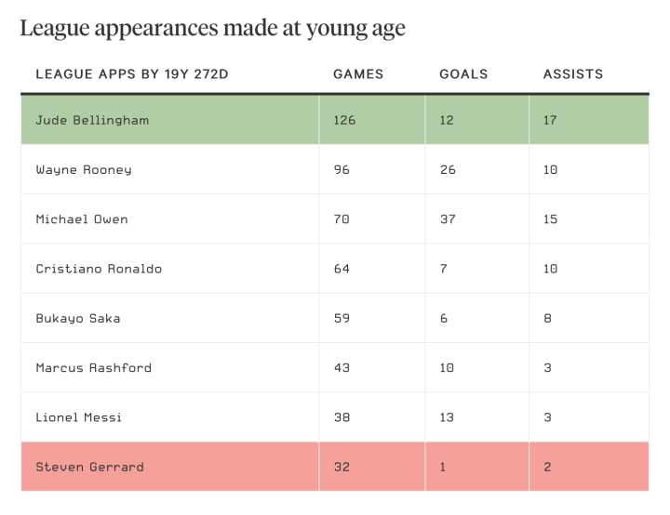
Task: Click on Michael Owen's name
Action: coord(82,219)
